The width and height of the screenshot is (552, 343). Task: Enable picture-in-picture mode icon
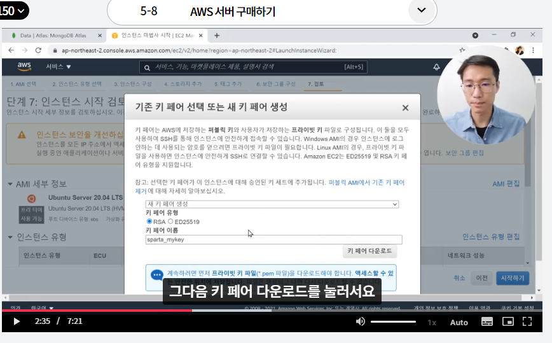pyautogui.click(x=508, y=321)
